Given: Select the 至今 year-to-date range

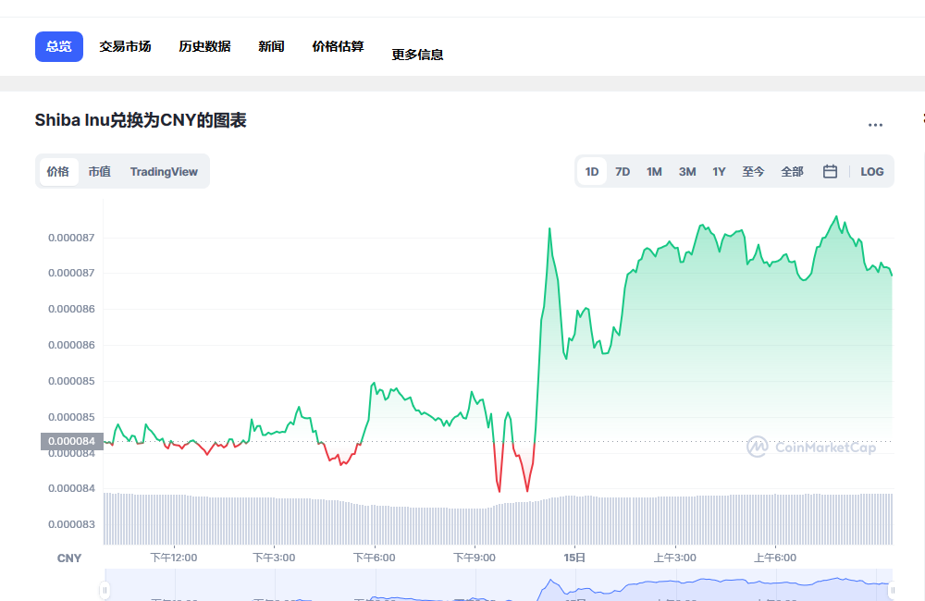Looking at the screenshot, I should tap(753, 172).
